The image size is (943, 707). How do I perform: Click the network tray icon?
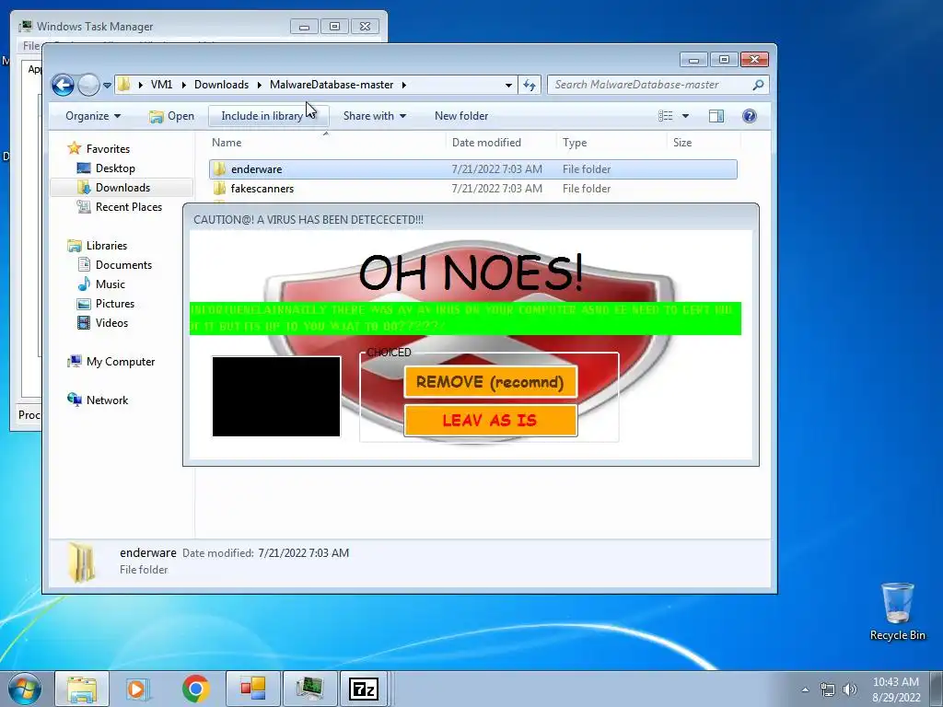pyautogui.click(x=828, y=690)
